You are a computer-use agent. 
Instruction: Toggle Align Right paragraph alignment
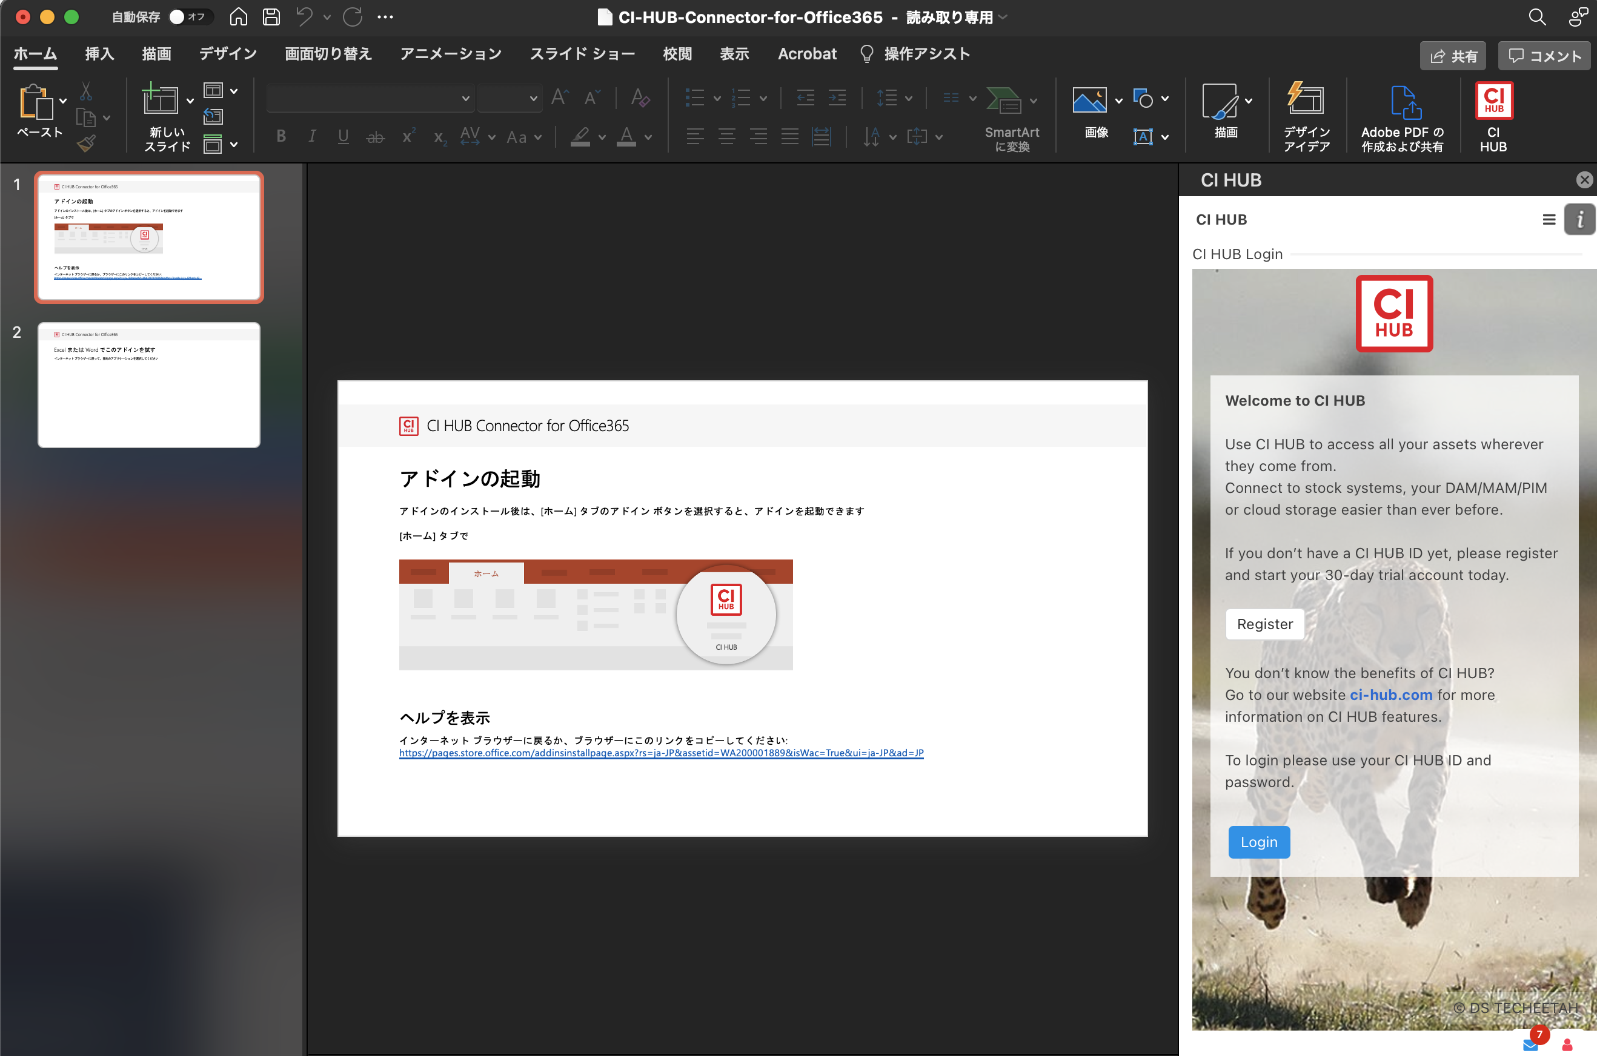[x=758, y=137]
